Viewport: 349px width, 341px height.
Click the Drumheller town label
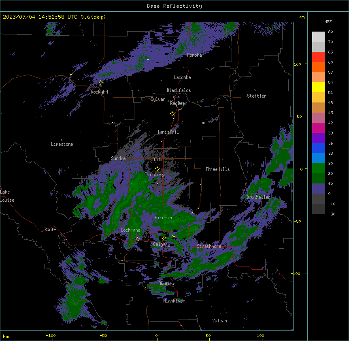coord(258,197)
